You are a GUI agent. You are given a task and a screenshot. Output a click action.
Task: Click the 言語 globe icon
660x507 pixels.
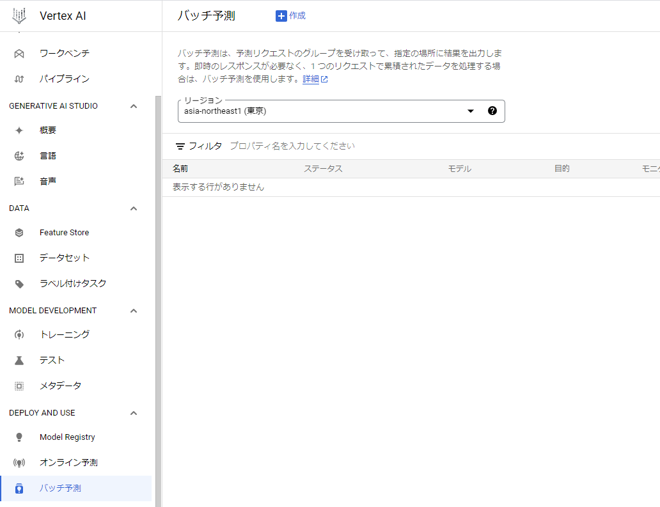(x=19, y=156)
